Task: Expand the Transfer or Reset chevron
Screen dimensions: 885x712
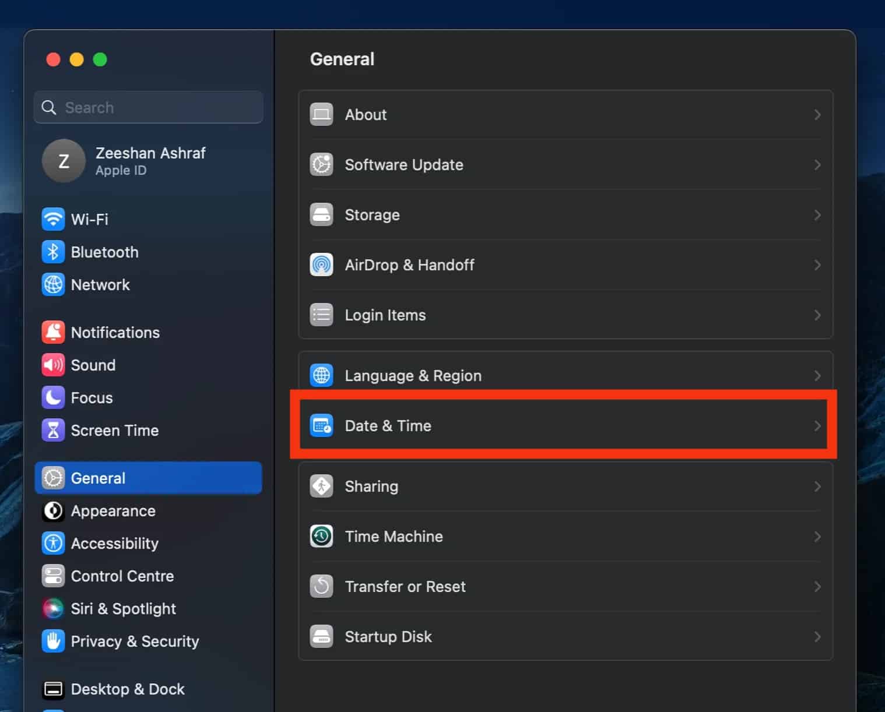Action: pos(817,587)
